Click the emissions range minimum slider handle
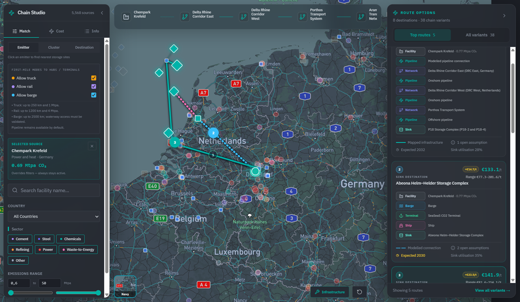 coord(11,293)
